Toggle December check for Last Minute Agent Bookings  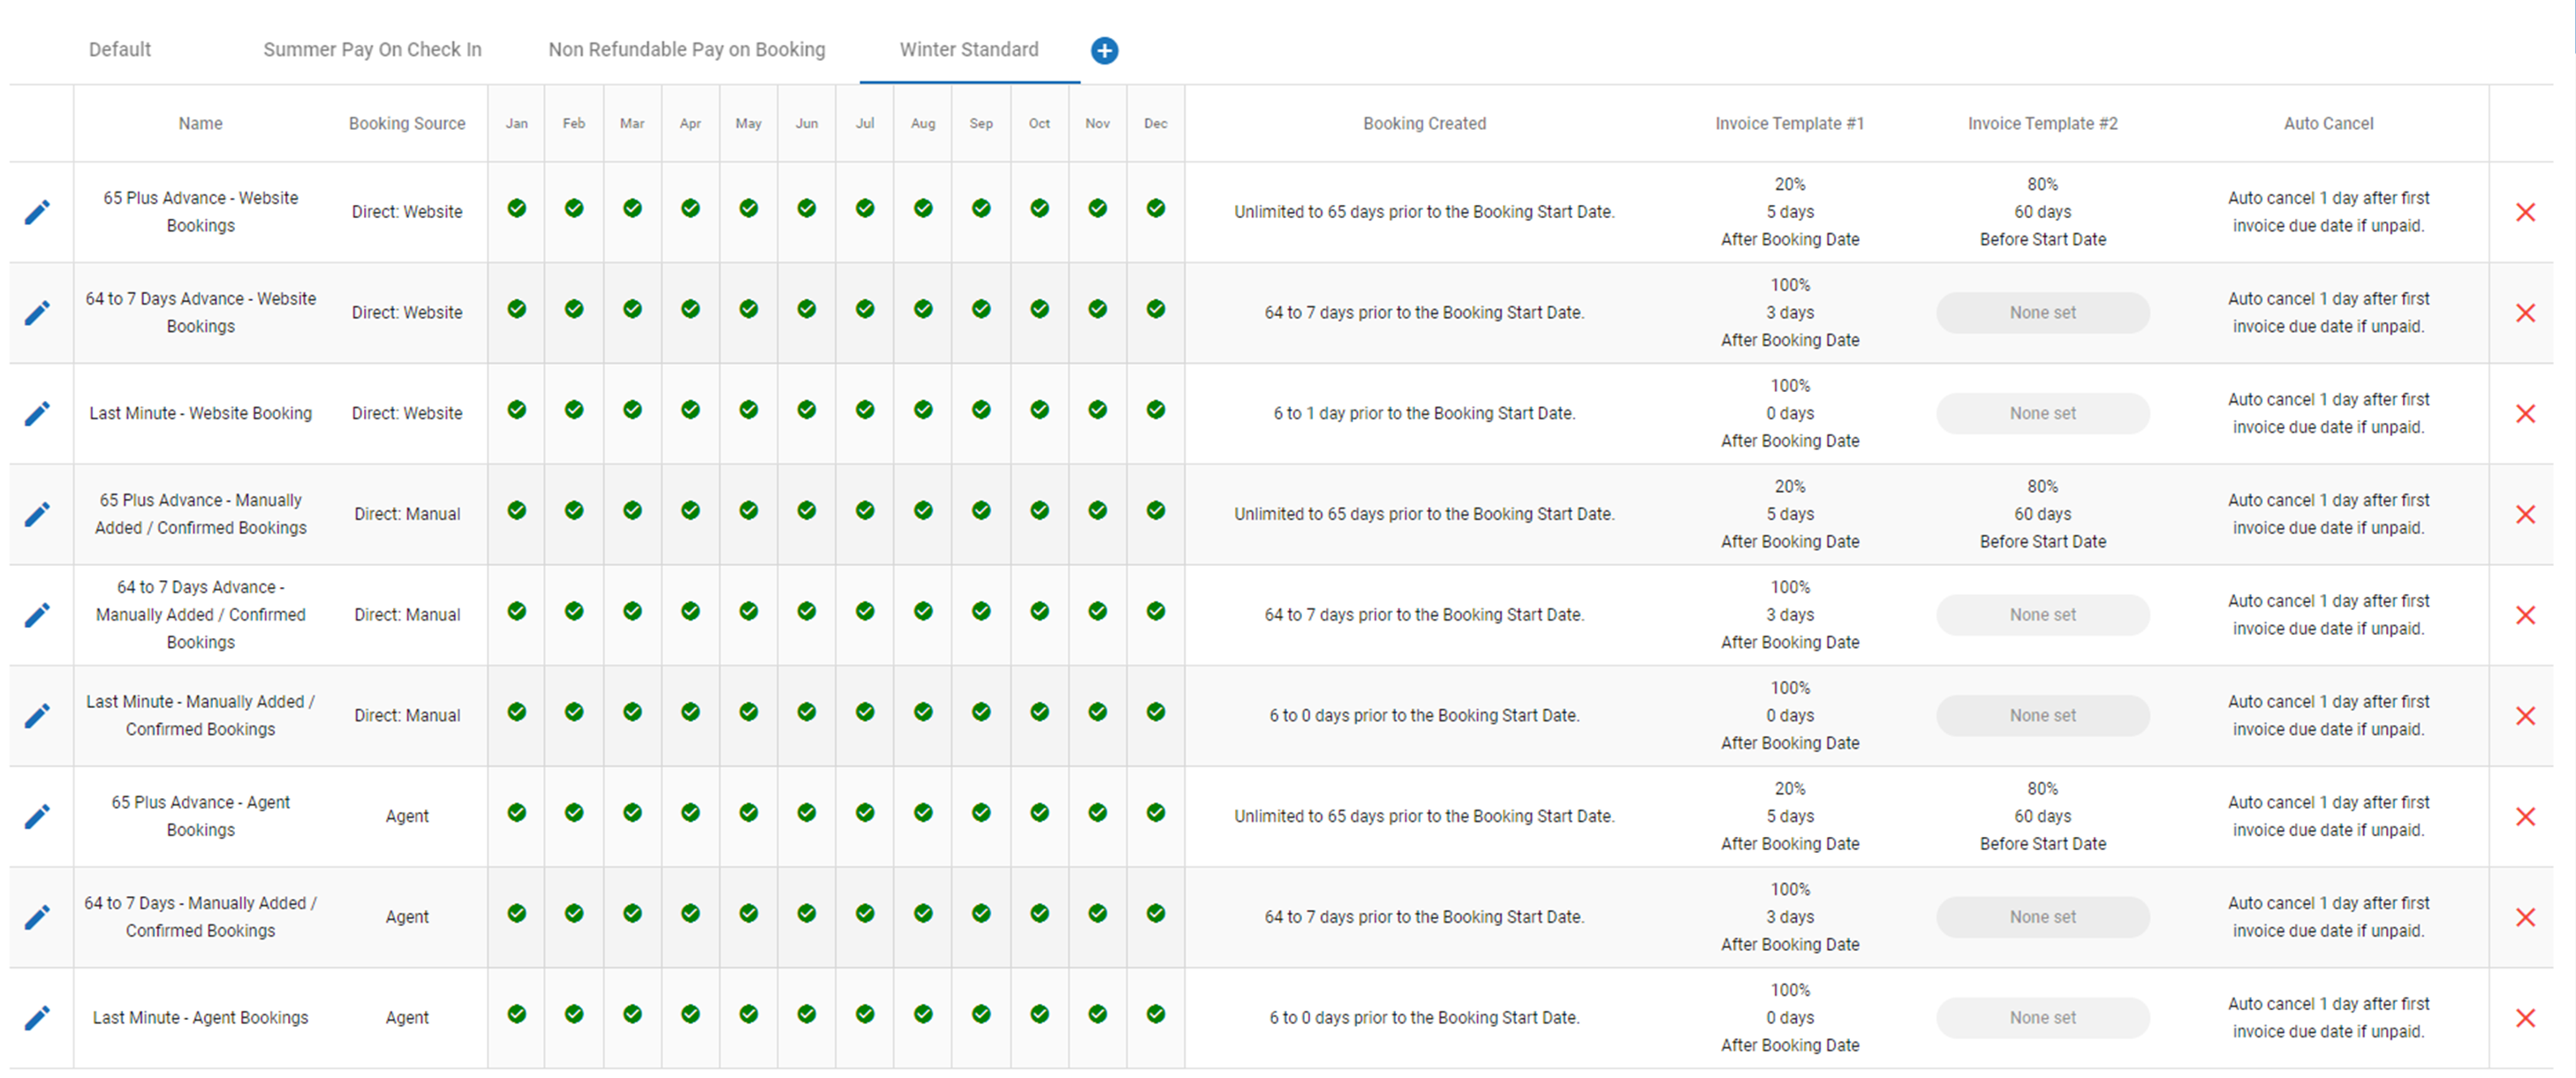(x=1155, y=1014)
